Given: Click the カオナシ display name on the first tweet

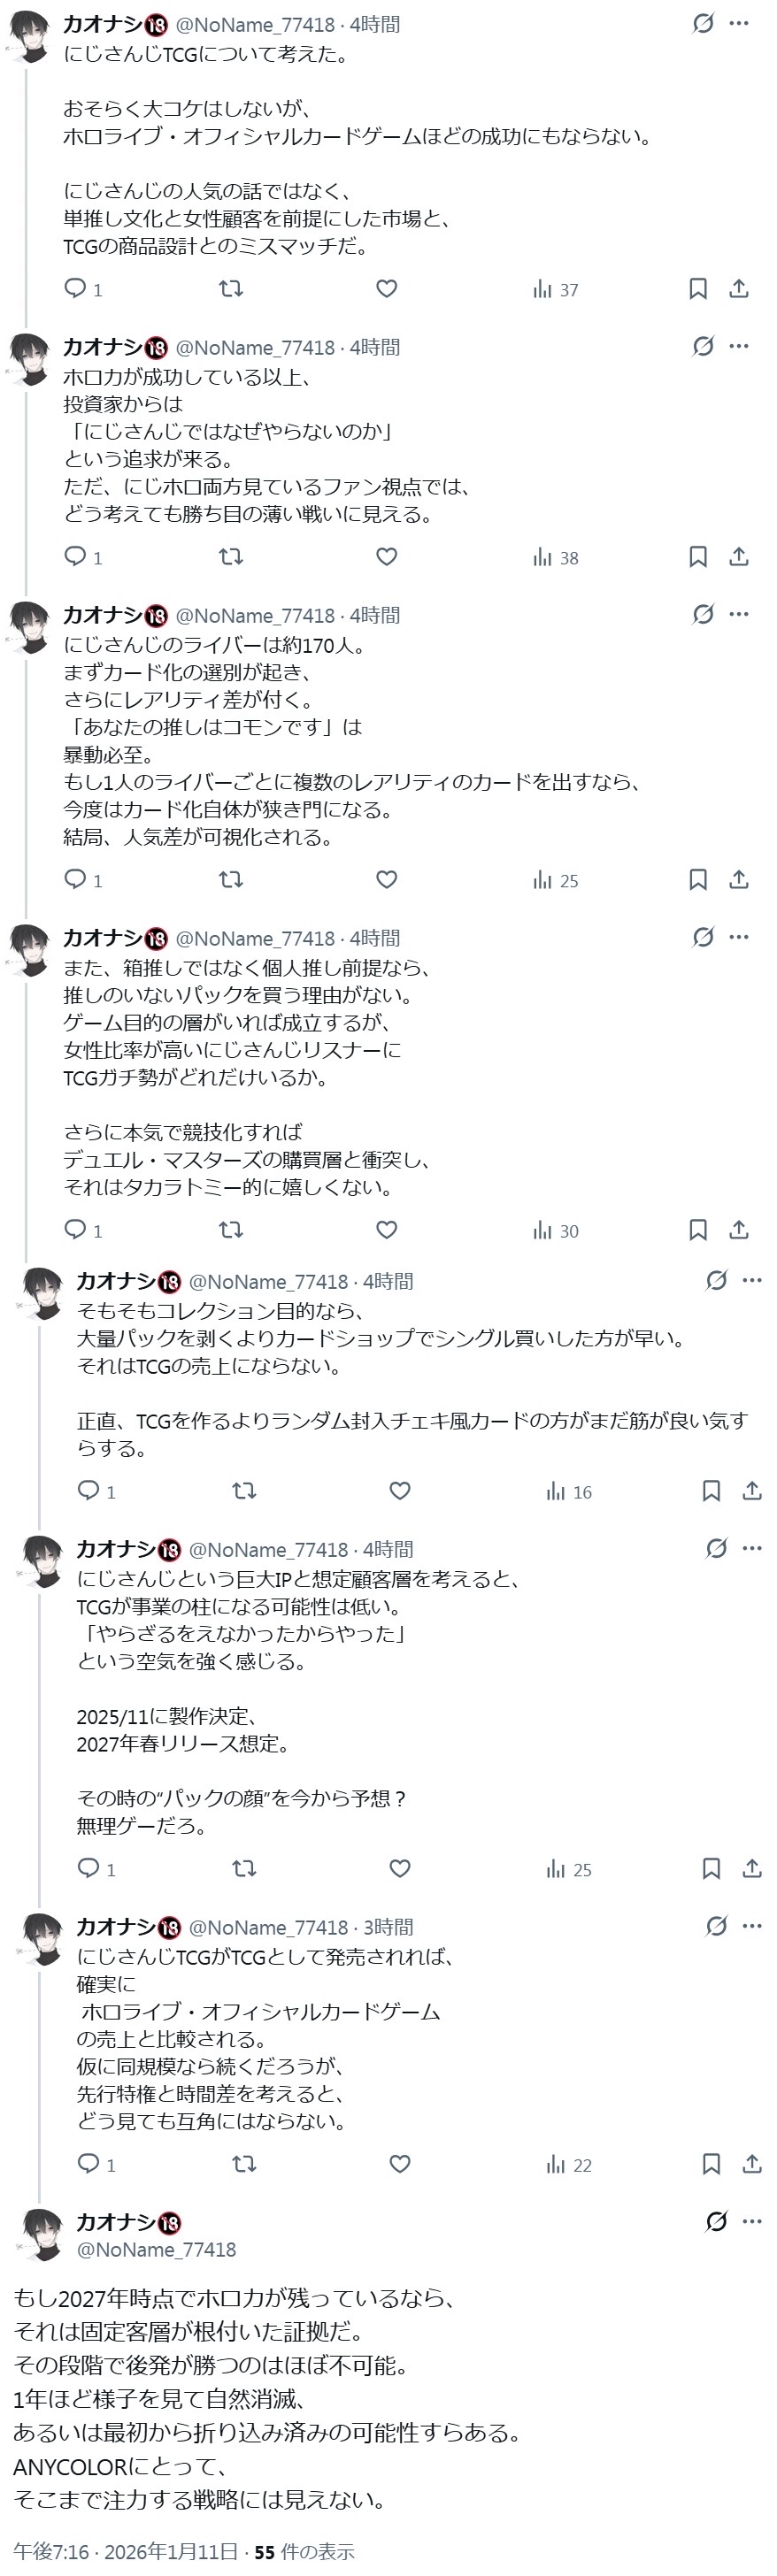Looking at the screenshot, I should pyautogui.click(x=103, y=24).
